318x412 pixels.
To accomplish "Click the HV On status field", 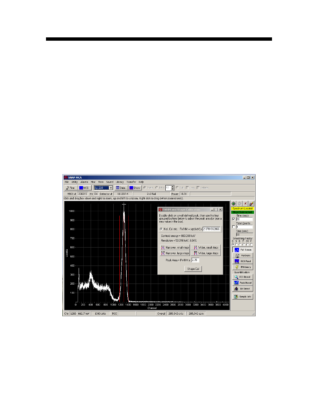I will (x=96, y=194).
